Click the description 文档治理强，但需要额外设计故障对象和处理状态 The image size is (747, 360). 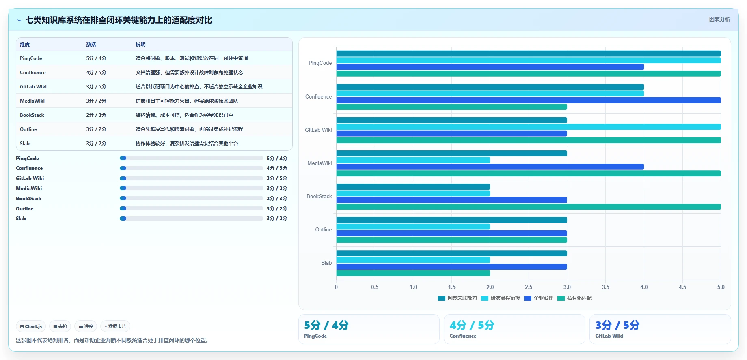click(189, 73)
